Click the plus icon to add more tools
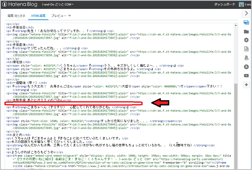This screenshot has height=170, width=252. (246, 85)
